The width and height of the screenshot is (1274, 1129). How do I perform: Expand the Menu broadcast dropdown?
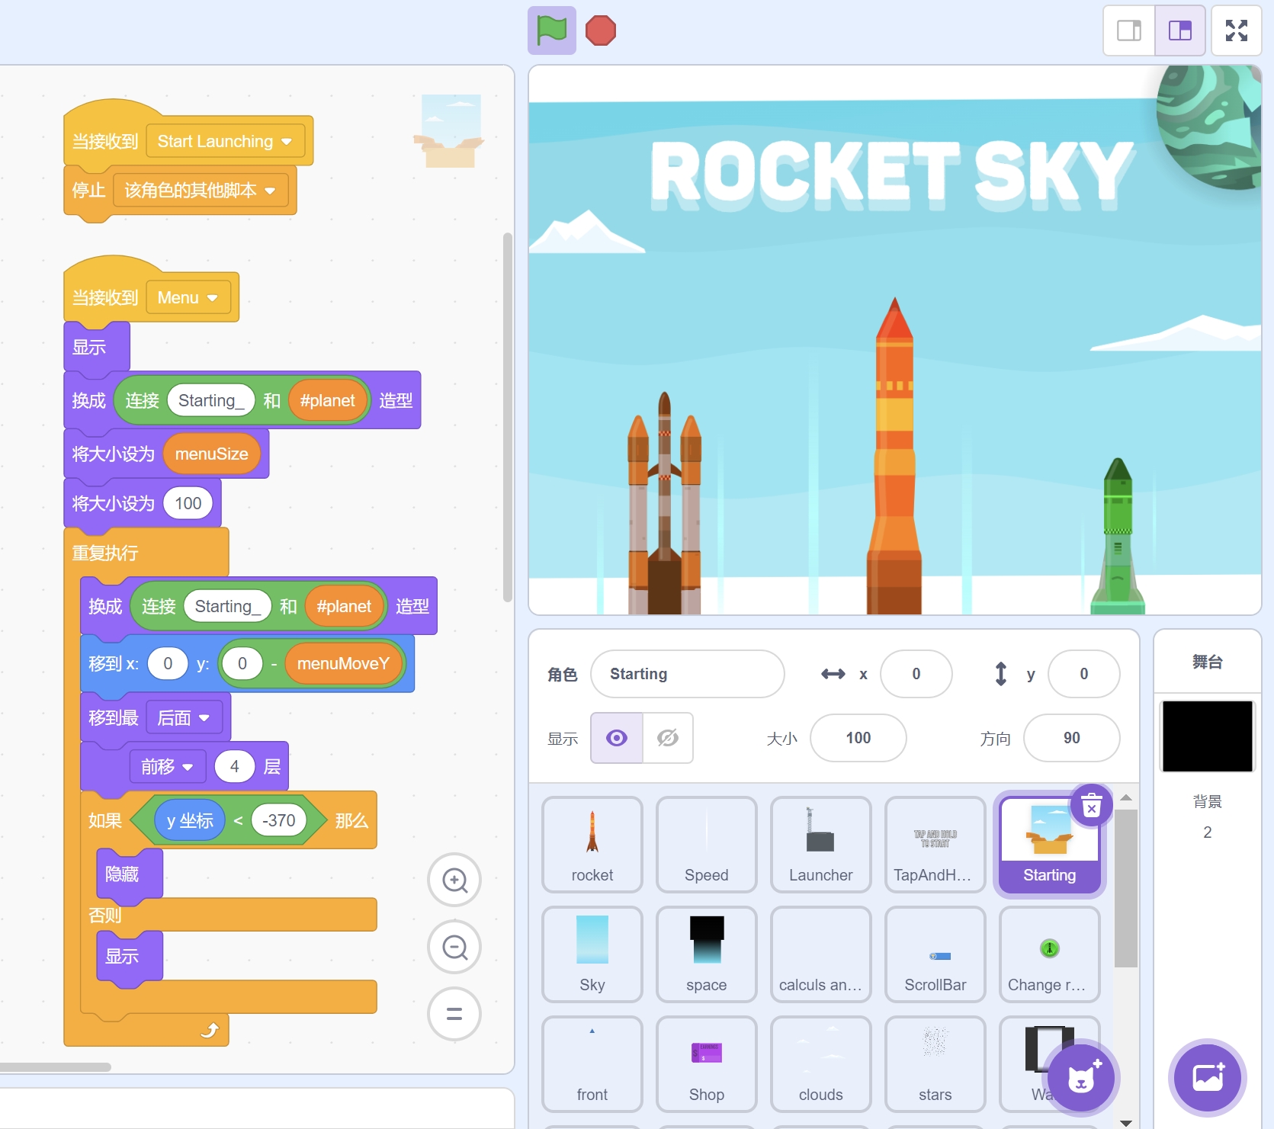point(213,298)
